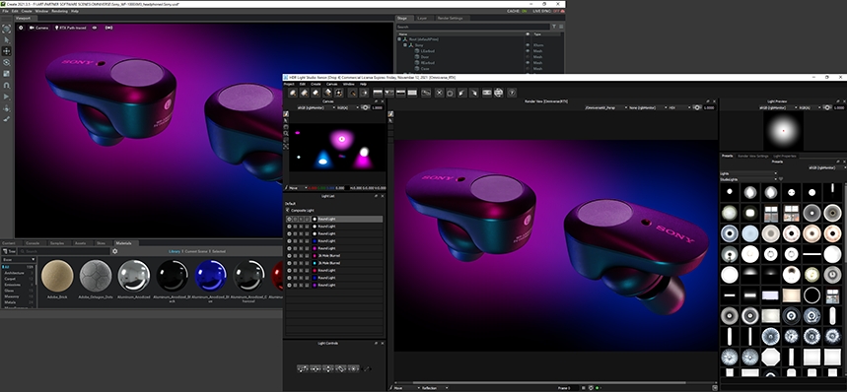The image size is (847, 392).
Task: Toggle the Composite Light checkbox
Action: click(x=287, y=211)
